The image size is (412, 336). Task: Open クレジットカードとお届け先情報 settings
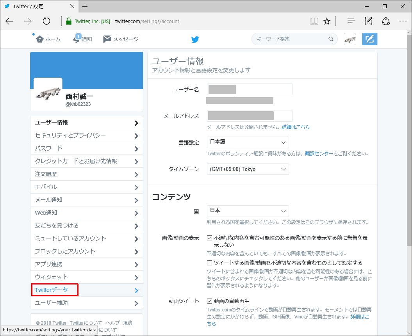tap(87, 161)
